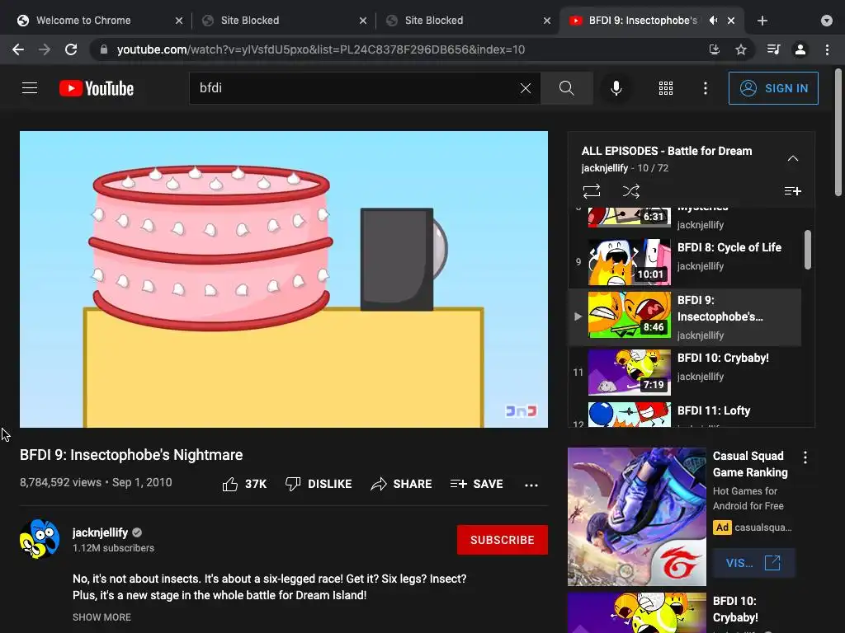Open jacknjellify channel avatar

tap(40, 539)
